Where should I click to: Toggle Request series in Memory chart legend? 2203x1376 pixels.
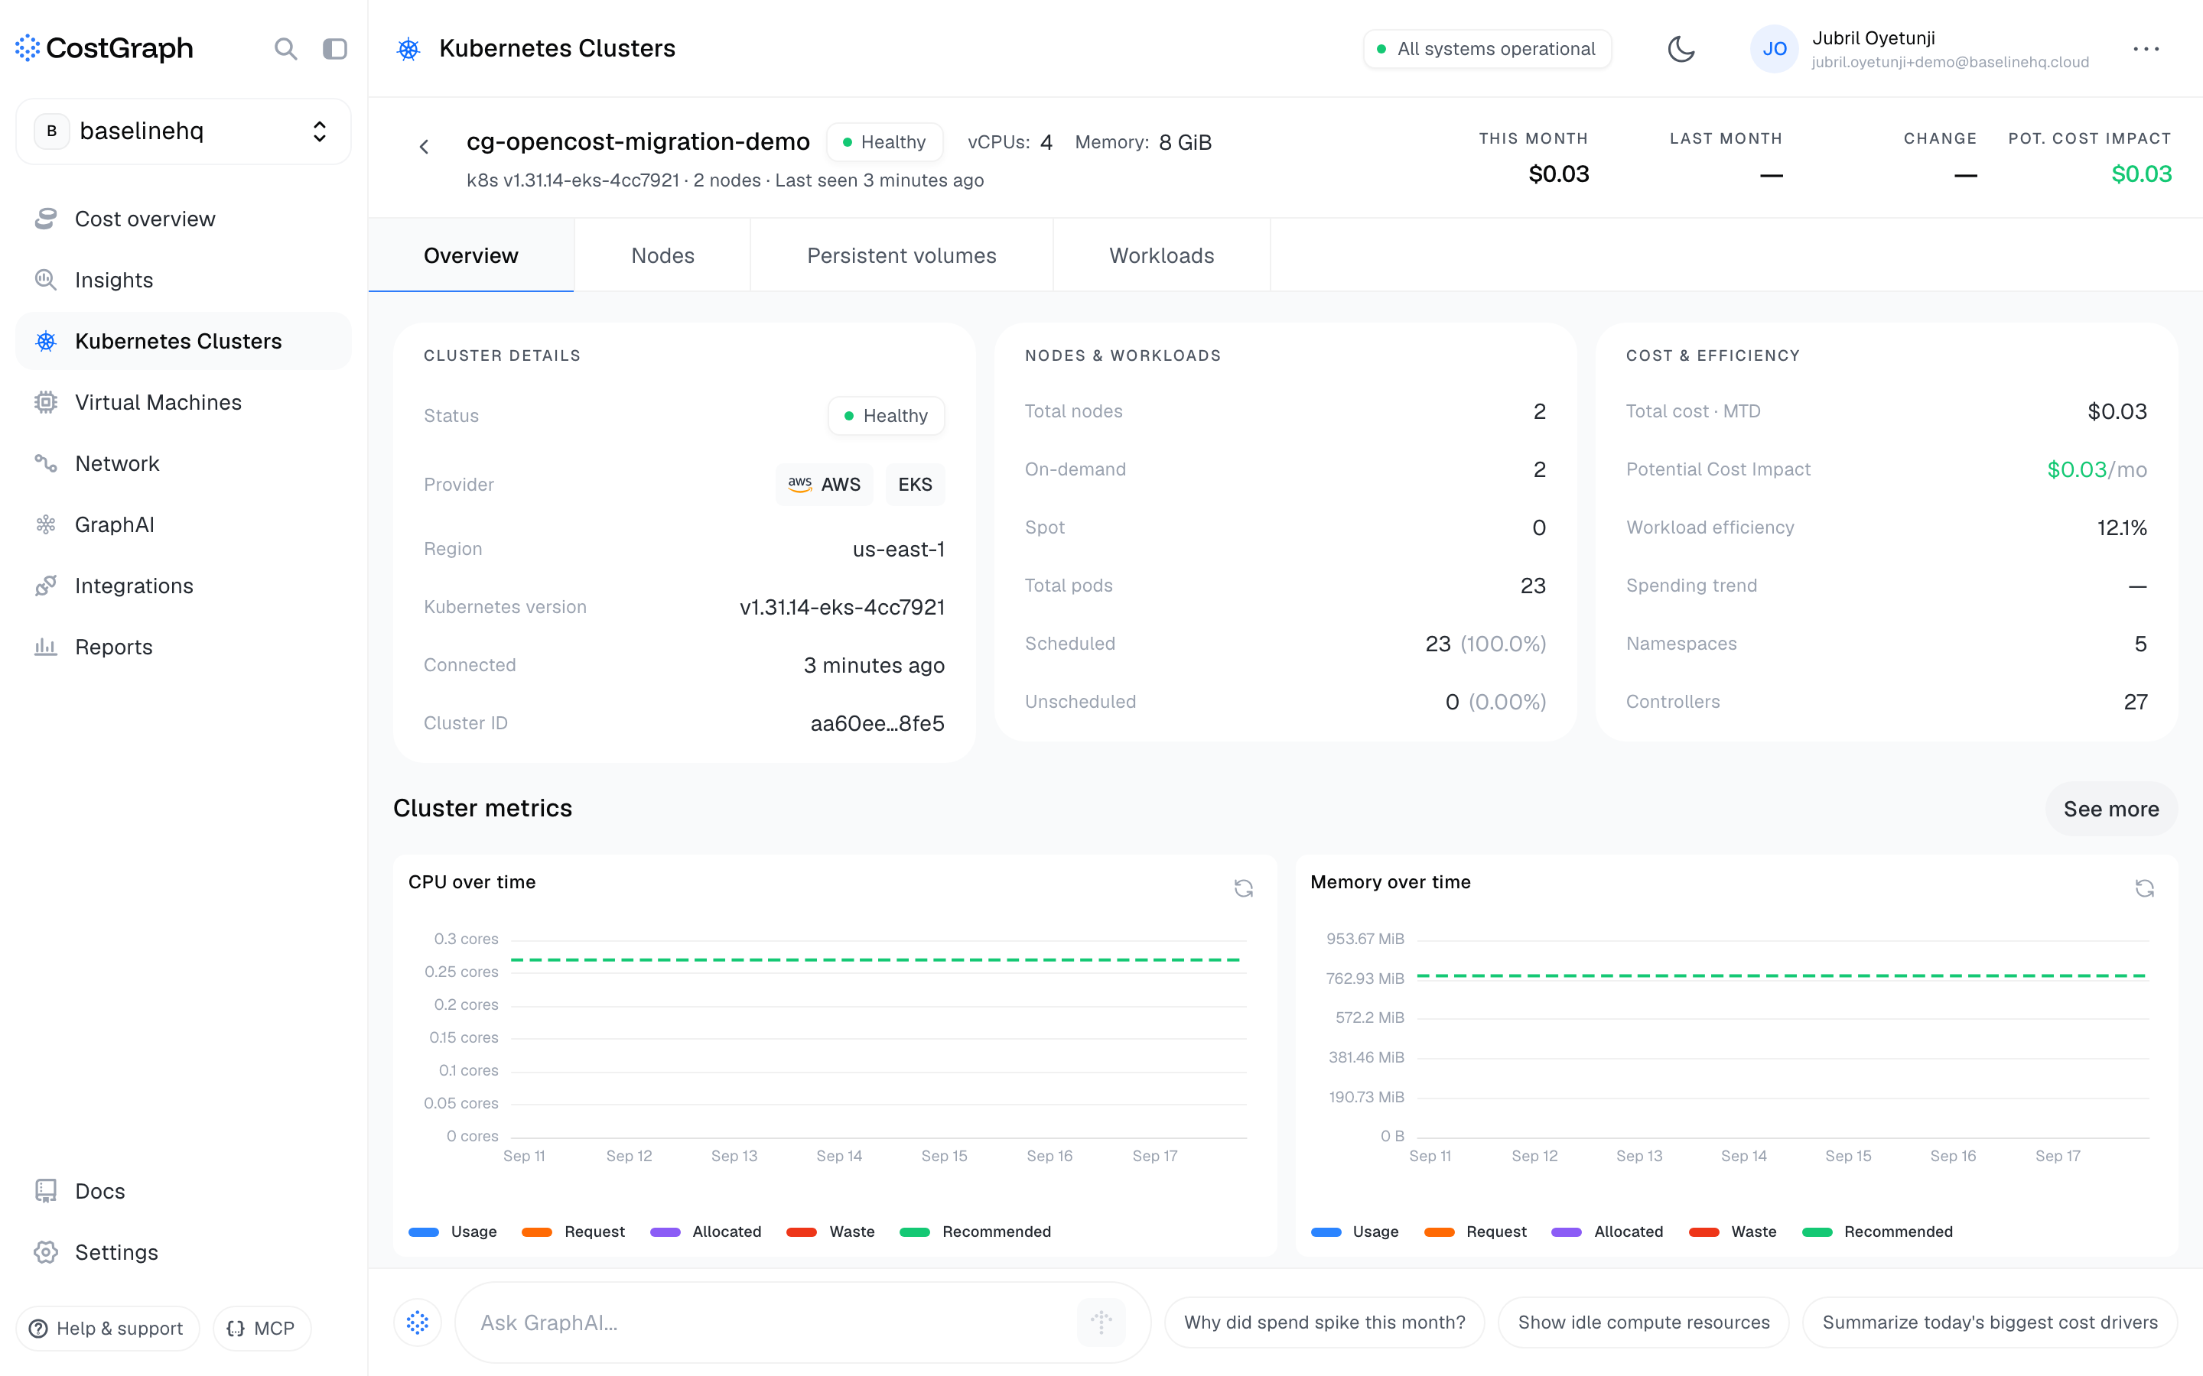pyautogui.click(x=1475, y=1232)
